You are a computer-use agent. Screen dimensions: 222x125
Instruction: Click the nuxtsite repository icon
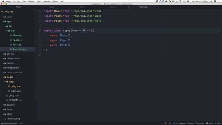click(x=3, y=12)
